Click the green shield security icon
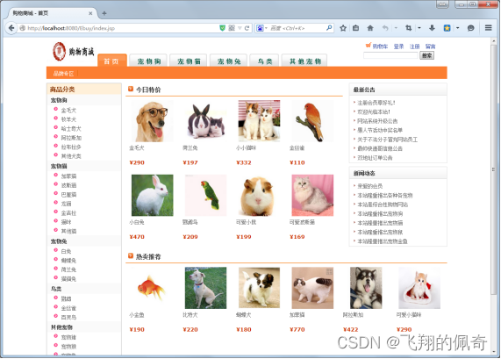501x359 pixels. click(x=222, y=28)
